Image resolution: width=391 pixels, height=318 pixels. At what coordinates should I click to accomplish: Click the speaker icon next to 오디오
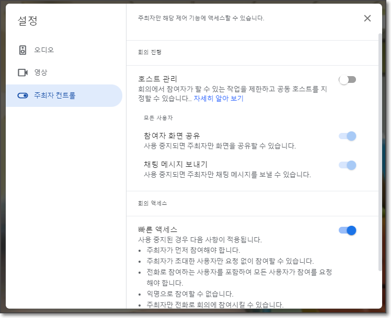tap(22, 50)
